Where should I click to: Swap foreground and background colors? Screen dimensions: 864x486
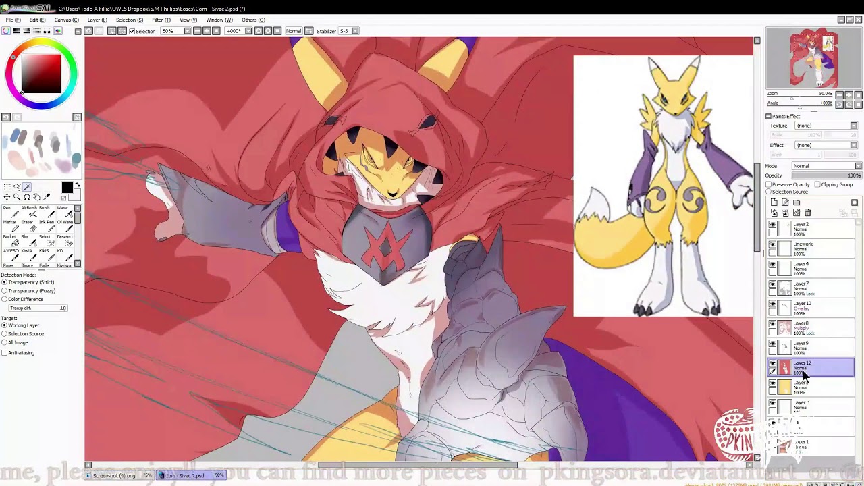tap(77, 185)
